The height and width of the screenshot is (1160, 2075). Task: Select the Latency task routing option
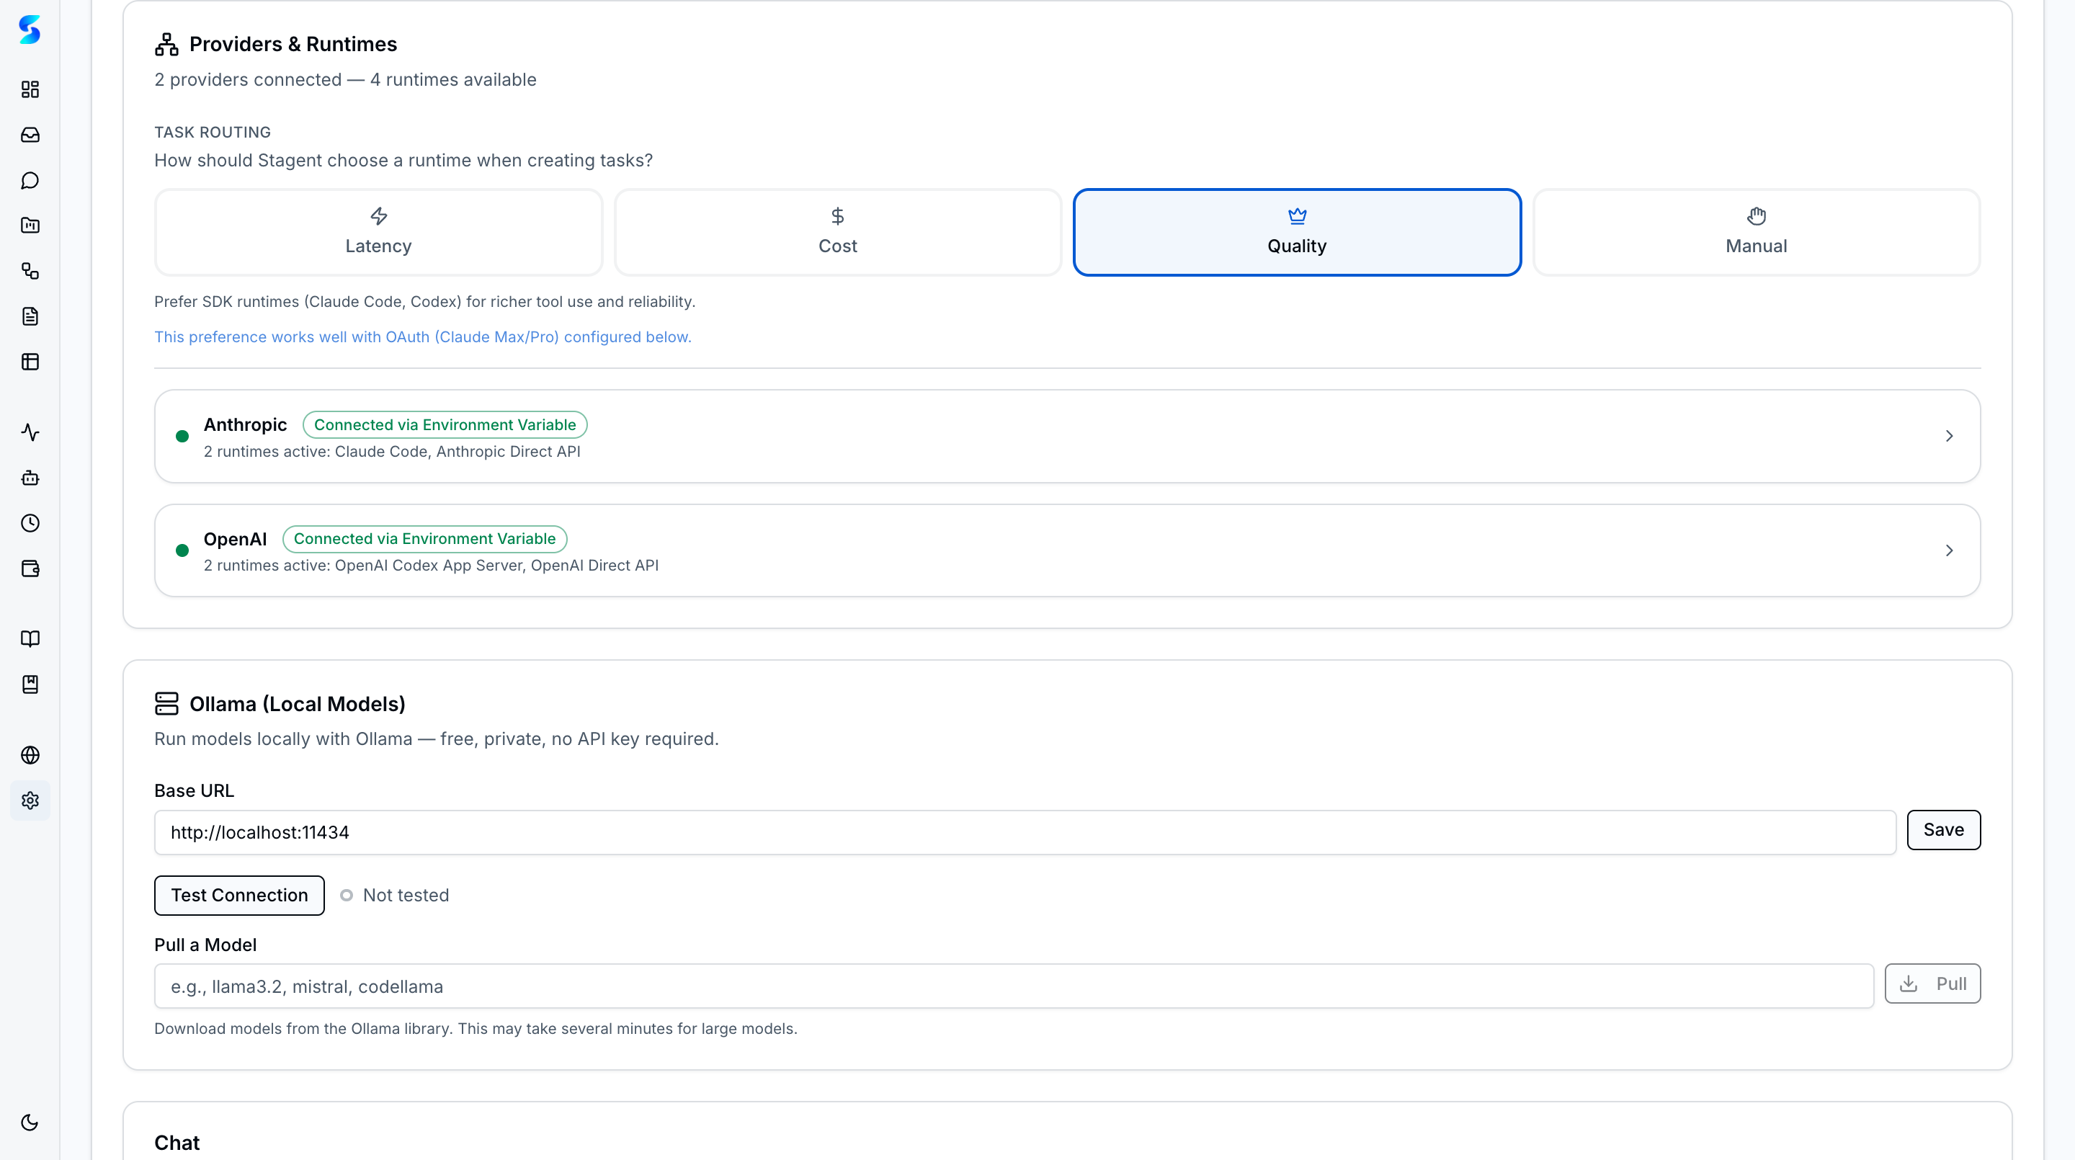(378, 232)
